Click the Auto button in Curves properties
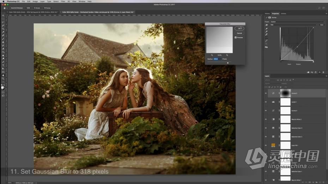The height and width of the screenshot is (184, 328). click(x=322, y=25)
